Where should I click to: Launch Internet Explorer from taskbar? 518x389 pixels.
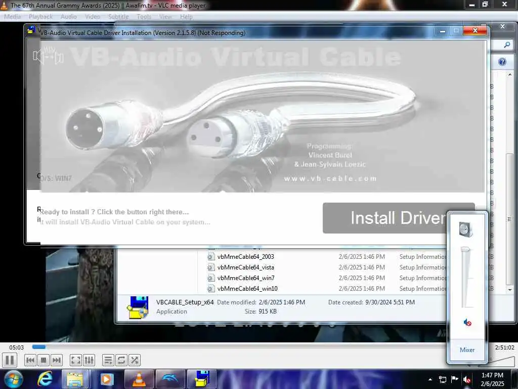45,379
